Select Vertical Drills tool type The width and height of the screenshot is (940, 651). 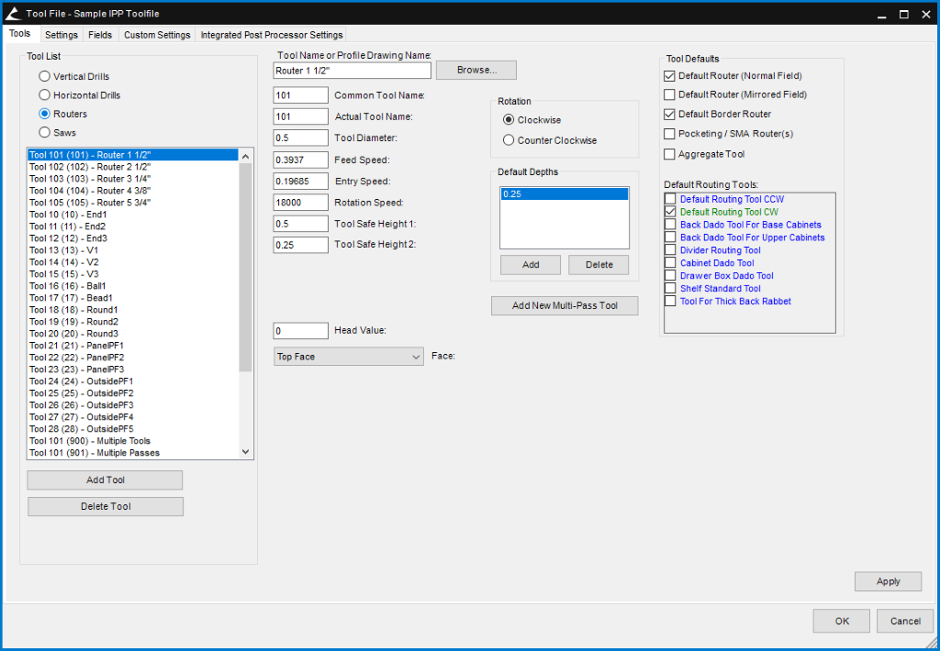[44, 77]
